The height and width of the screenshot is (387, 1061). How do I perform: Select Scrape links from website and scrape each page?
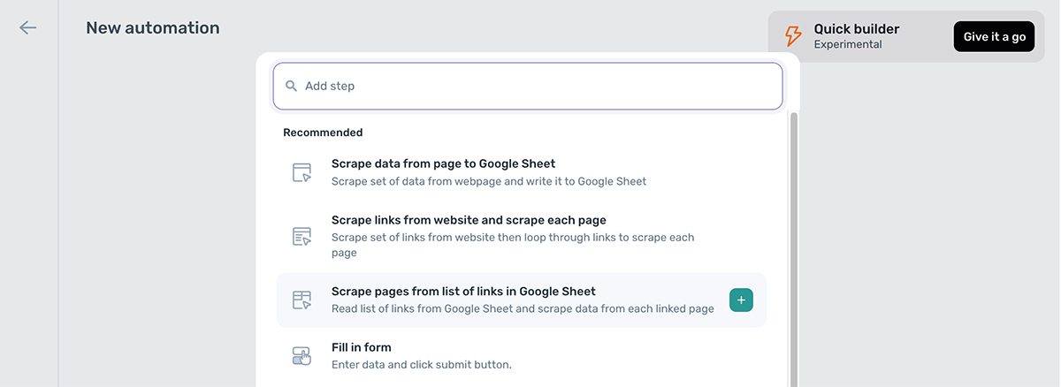(x=522, y=236)
